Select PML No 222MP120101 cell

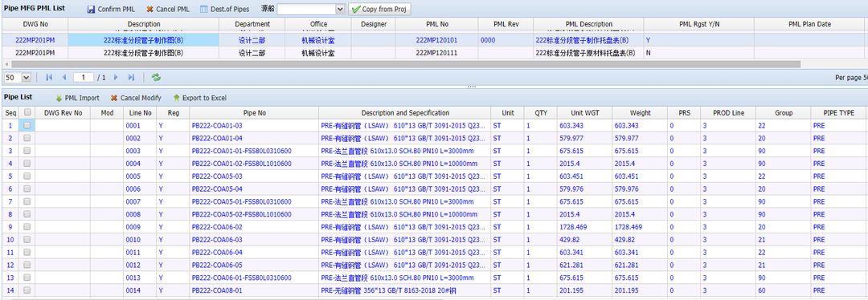(x=436, y=40)
